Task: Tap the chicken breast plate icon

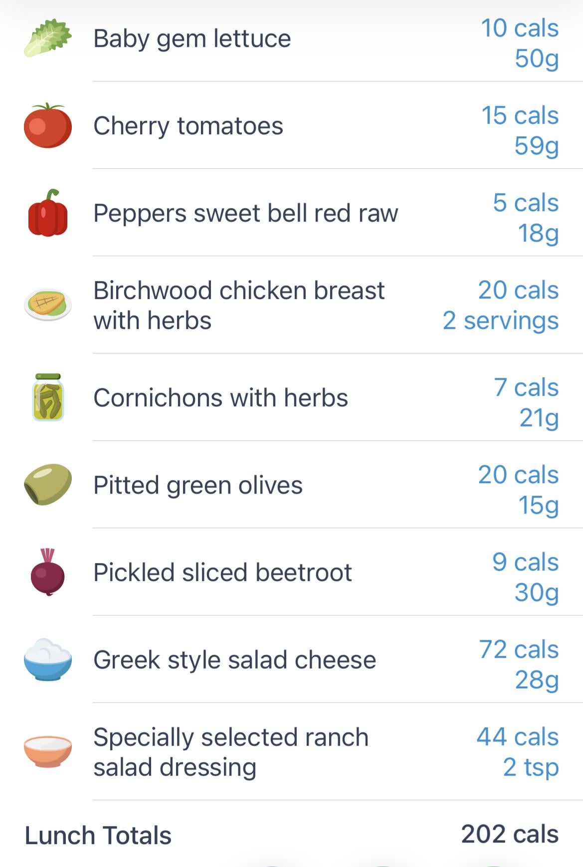Action: coord(47,304)
